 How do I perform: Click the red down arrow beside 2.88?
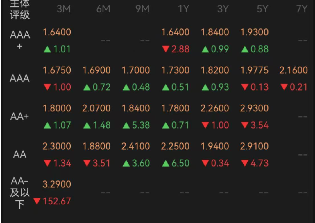(x=166, y=50)
